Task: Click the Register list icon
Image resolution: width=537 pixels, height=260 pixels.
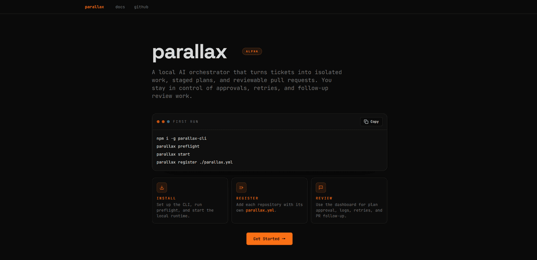Action: point(241,187)
